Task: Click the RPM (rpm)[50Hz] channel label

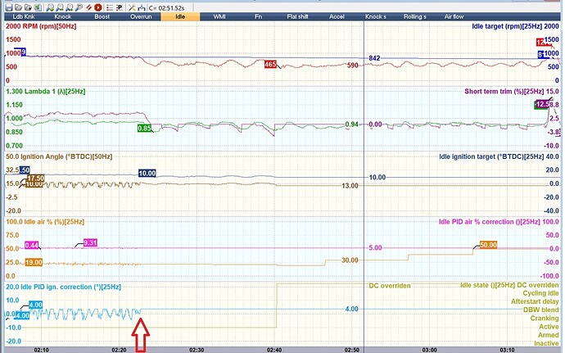Action: click(x=49, y=26)
